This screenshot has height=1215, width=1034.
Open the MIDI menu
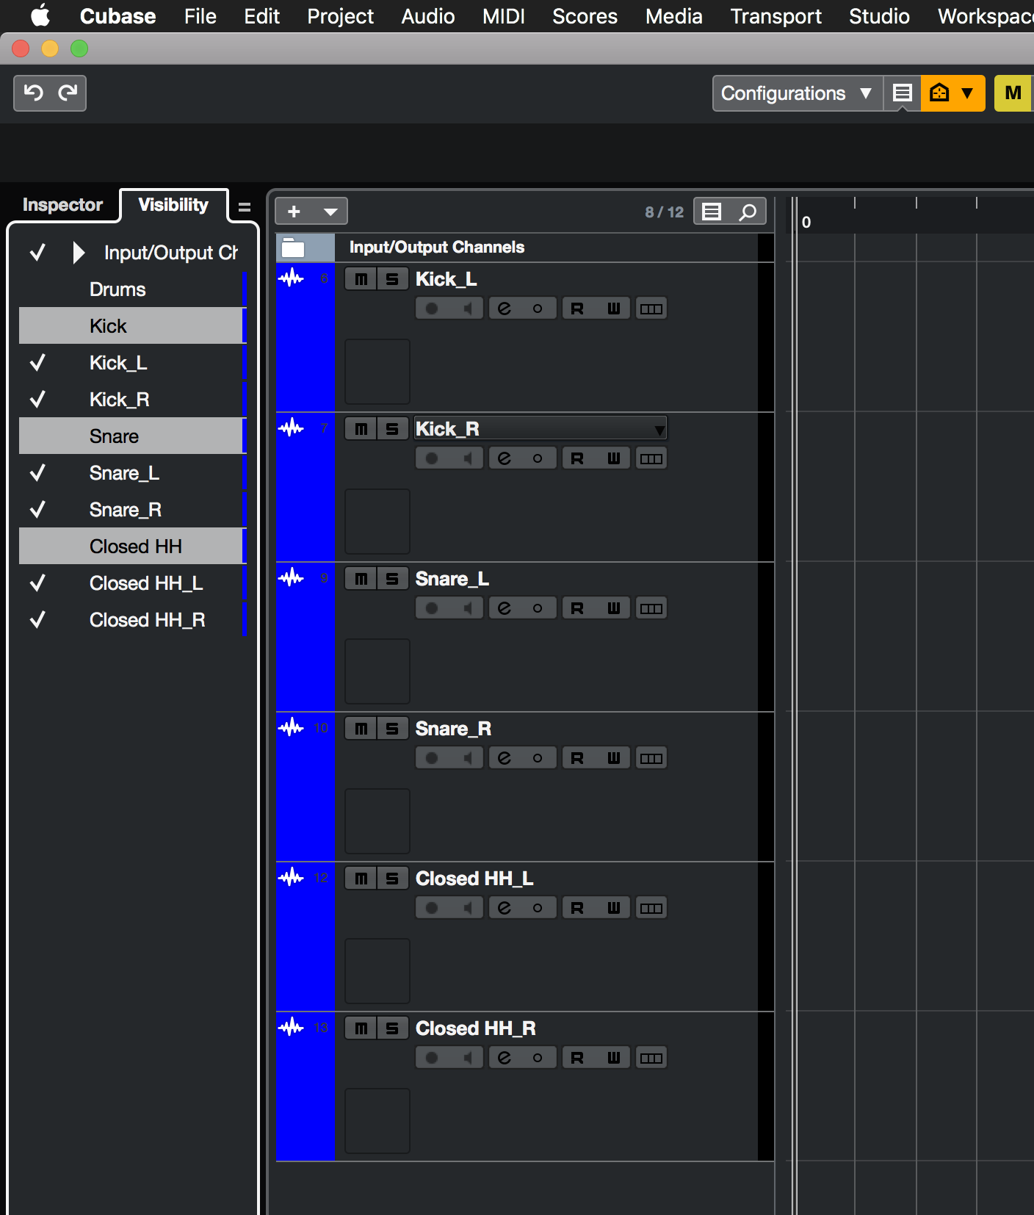(503, 16)
